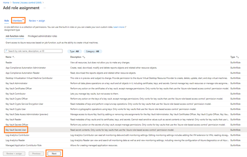Switch to the Review + assign tab
Image resolution: width=247 pixels, height=157 pixels.
[37, 21]
